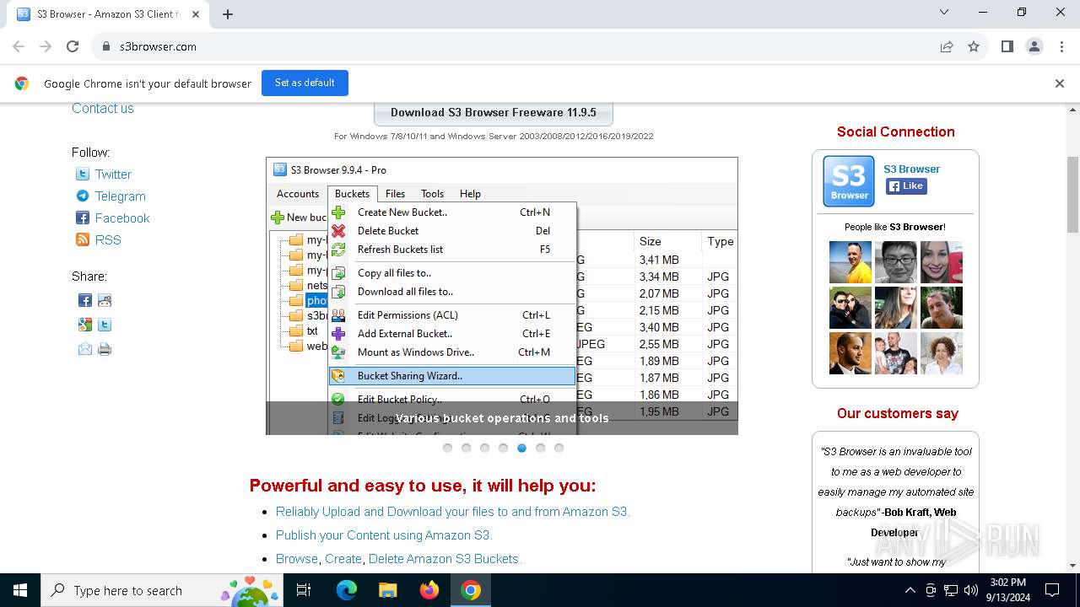This screenshot has width=1080, height=607.
Task: Select the last slideshow dot
Action: coord(559,448)
